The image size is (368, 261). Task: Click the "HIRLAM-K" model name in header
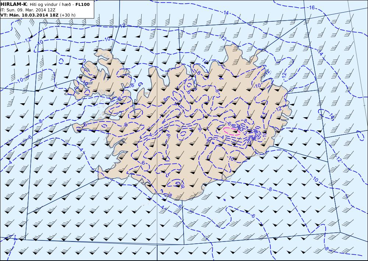tap(14, 4)
